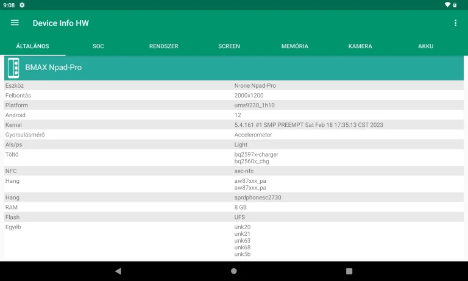Select the 5.4.161 SMP PREEMPT kernel value
Image resolution: width=468 pixels, height=281 pixels.
(x=308, y=125)
